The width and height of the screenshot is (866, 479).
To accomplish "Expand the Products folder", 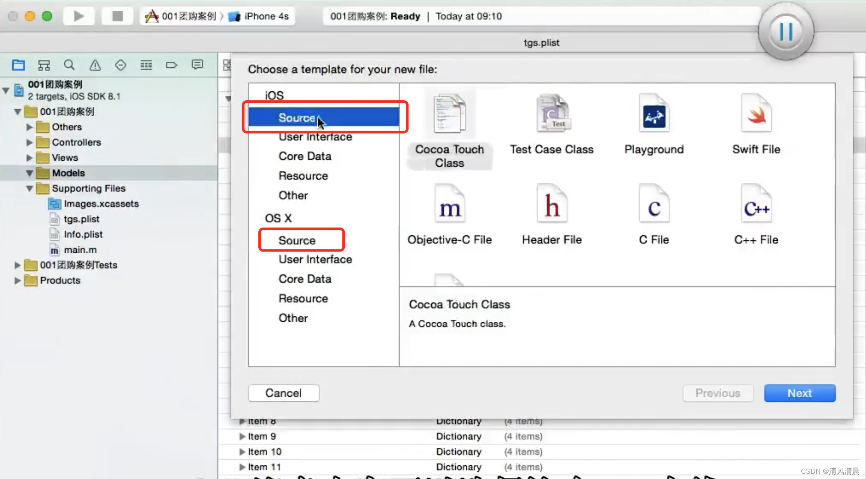I will [17, 281].
